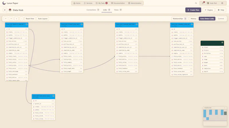Open History
The height and width of the screenshot is (128, 229).
click(194, 18)
